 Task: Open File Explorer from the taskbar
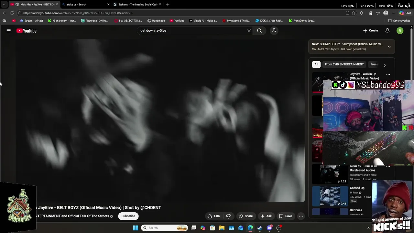pyautogui.click(x=222, y=228)
